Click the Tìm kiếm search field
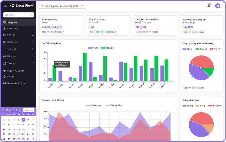226x142 pixels. (x=19, y=15)
